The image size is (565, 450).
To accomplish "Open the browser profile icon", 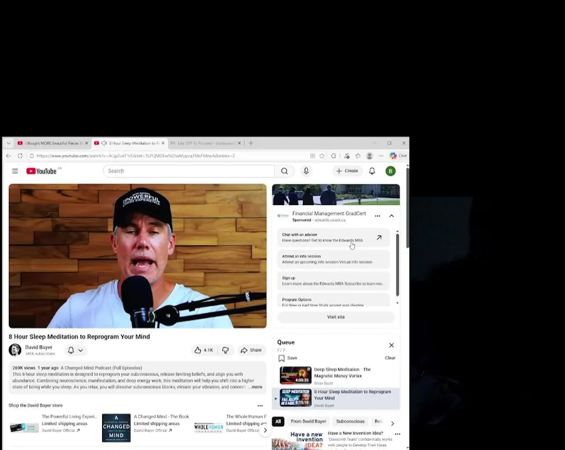I will pyautogui.click(x=369, y=156).
